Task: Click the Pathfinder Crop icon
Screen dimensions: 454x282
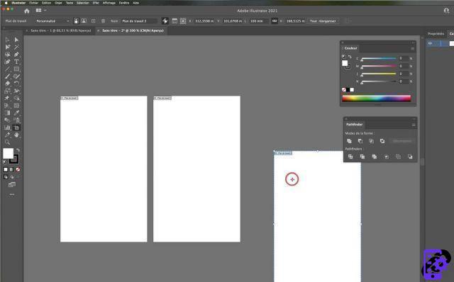Action: (386, 157)
